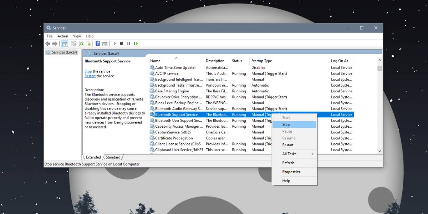Select Stop in the context menu
This screenshot has height=214, width=428.
click(286, 124)
